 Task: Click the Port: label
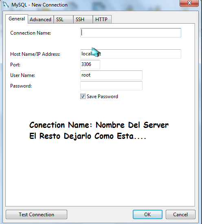[x=15, y=65]
